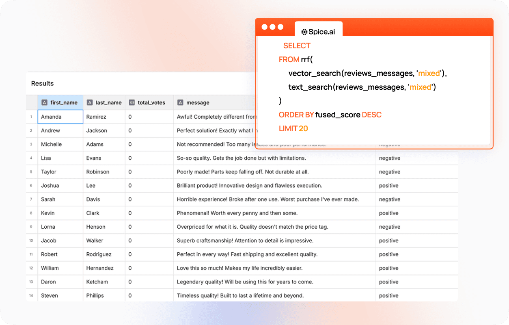Image resolution: width=509 pixels, height=325 pixels.
Task: Click the middle white window control dot
Action: pos(272,27)
